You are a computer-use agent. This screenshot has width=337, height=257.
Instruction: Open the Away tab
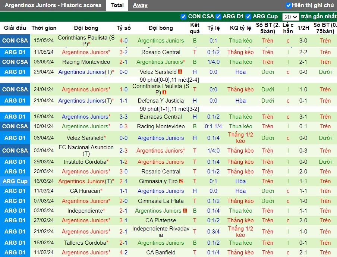140,5
